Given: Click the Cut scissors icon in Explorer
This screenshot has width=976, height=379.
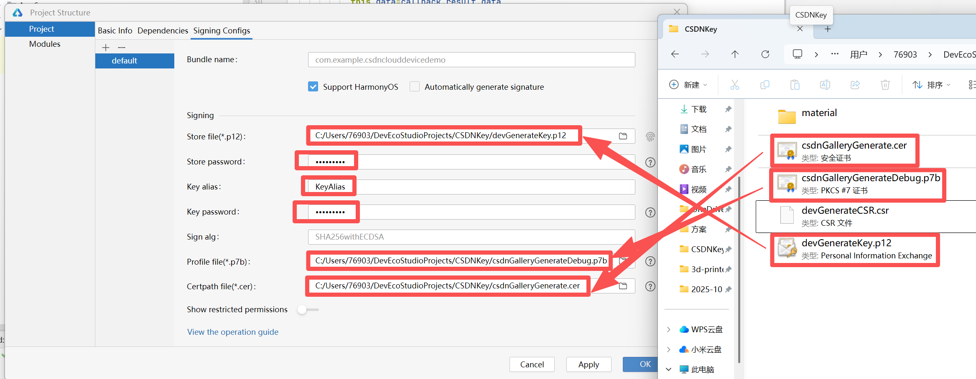Looking at the screenshot, I should coord(734,85).
